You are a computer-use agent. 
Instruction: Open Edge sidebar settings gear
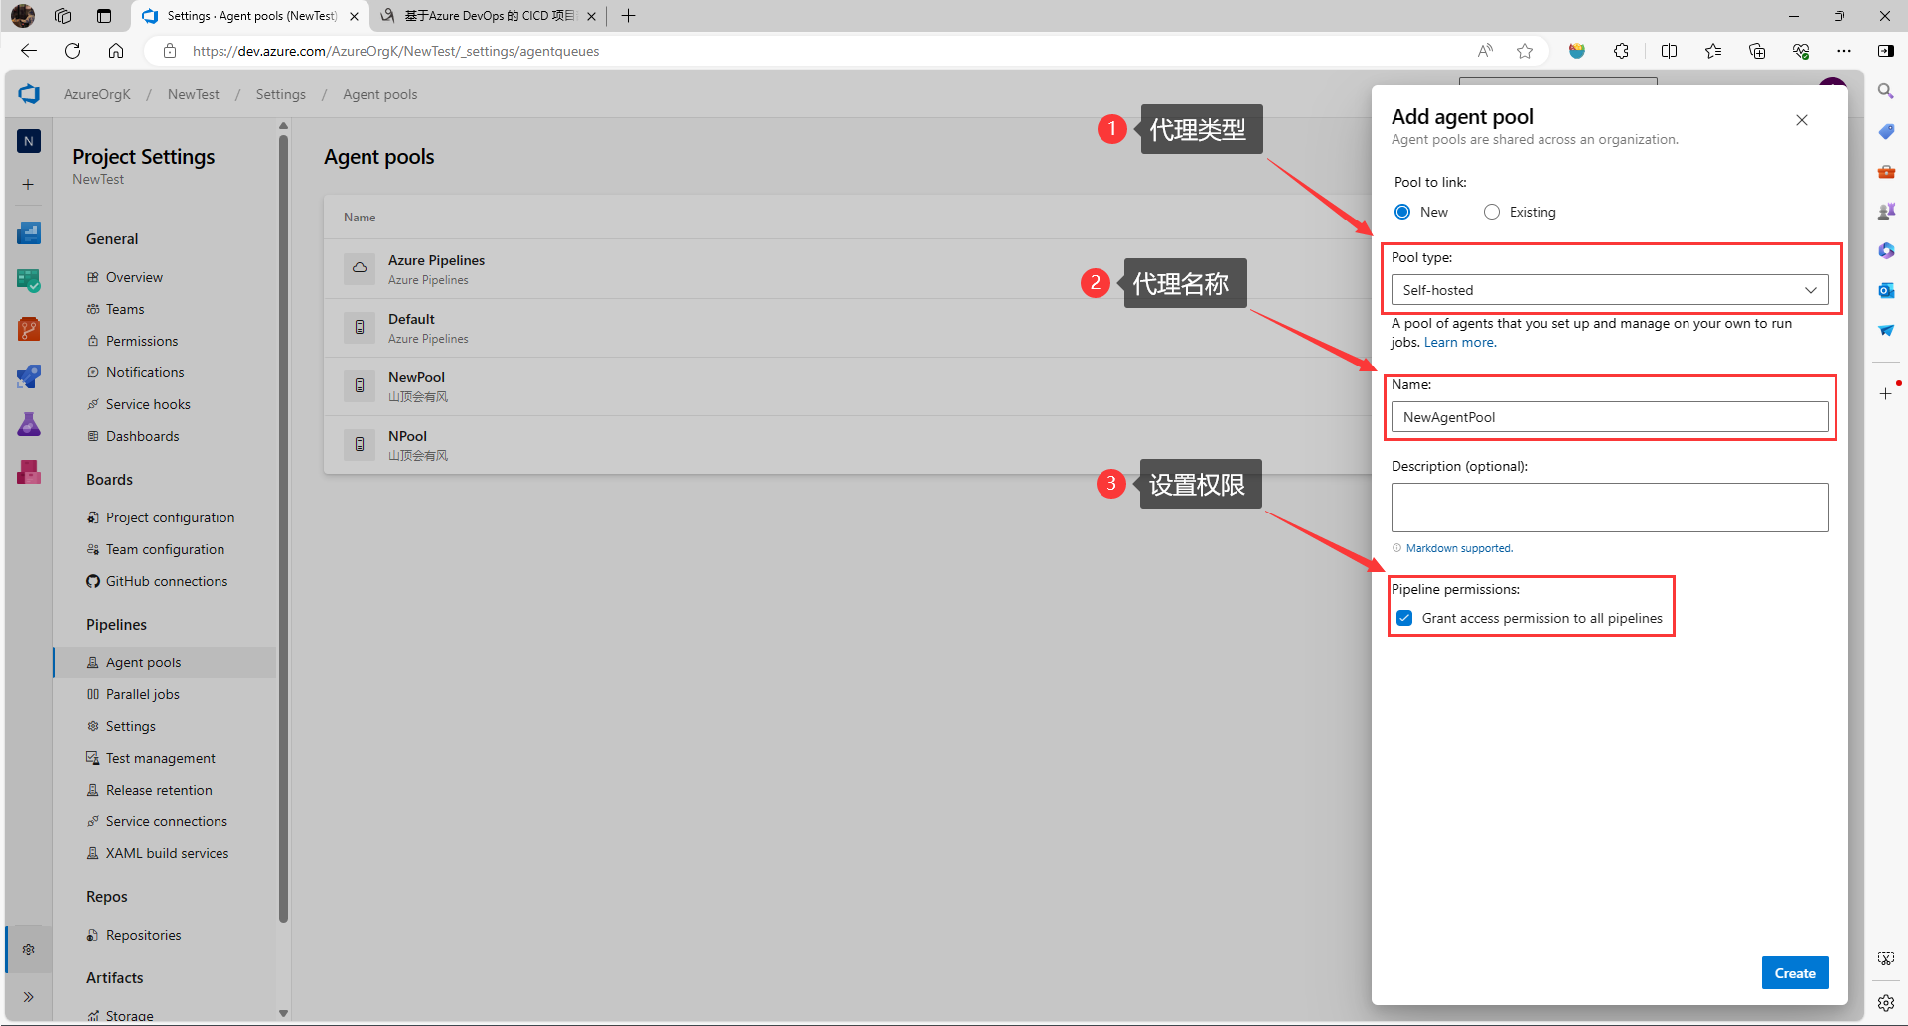[x=1886, y=1003]
